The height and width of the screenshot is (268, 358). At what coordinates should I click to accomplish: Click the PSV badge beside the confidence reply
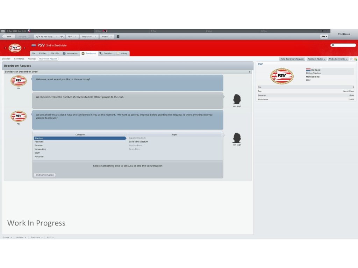[19, 116]
